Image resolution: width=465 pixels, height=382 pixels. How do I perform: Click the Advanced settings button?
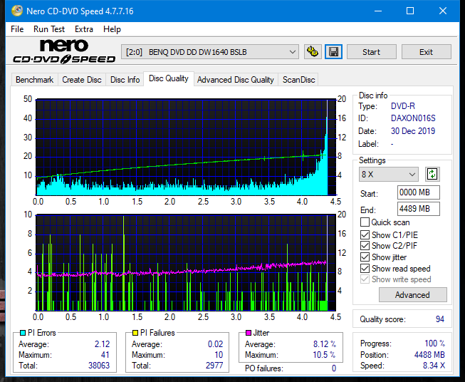[x=412, y=295]
